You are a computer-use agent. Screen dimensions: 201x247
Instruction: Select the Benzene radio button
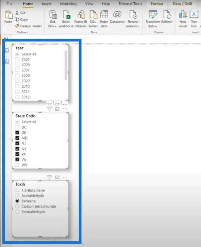pos(17,201)
